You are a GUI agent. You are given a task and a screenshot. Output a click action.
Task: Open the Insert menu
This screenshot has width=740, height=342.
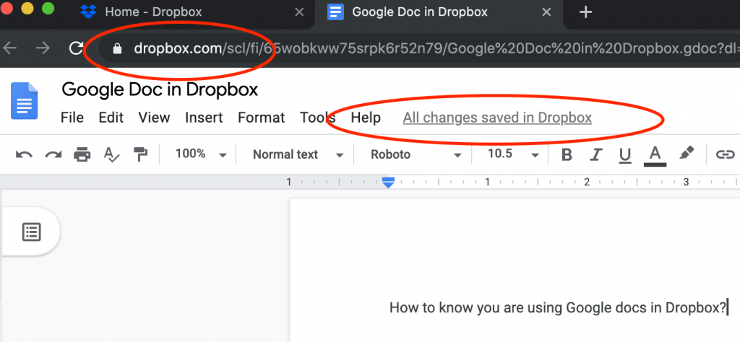(x=204, y=118)
